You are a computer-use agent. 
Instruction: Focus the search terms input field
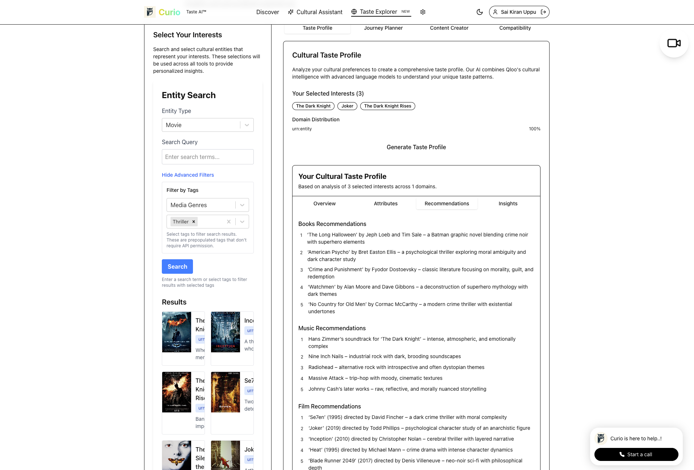click(x=208, y=157)
